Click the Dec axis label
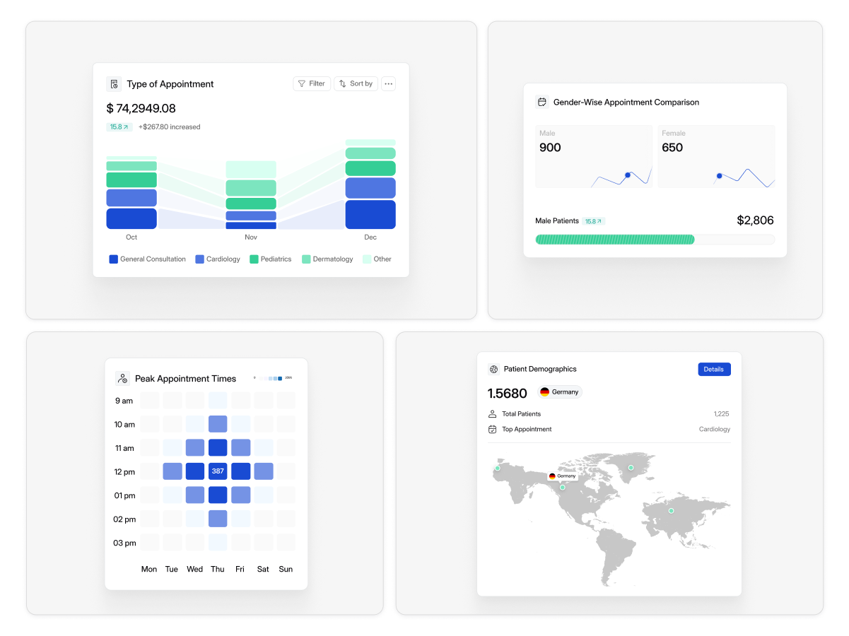This screenshot has width=849, height=636. pyautogui.click(x=370, y=237)
